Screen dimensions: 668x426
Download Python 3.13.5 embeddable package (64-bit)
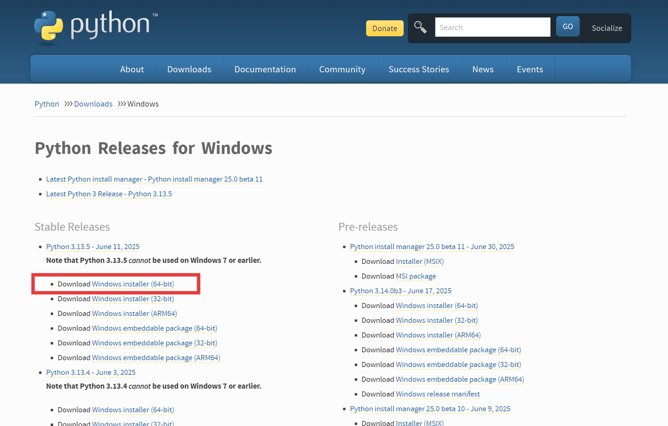(x=155, y=328)
